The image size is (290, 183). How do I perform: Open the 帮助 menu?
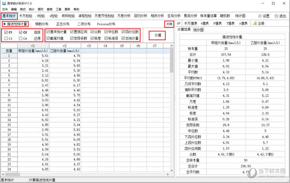tap(76, 9)
